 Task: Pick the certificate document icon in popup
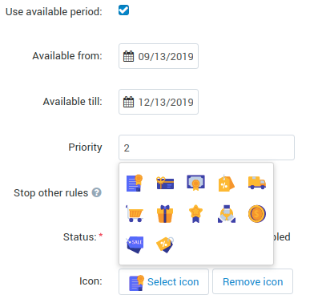[135, 183]
